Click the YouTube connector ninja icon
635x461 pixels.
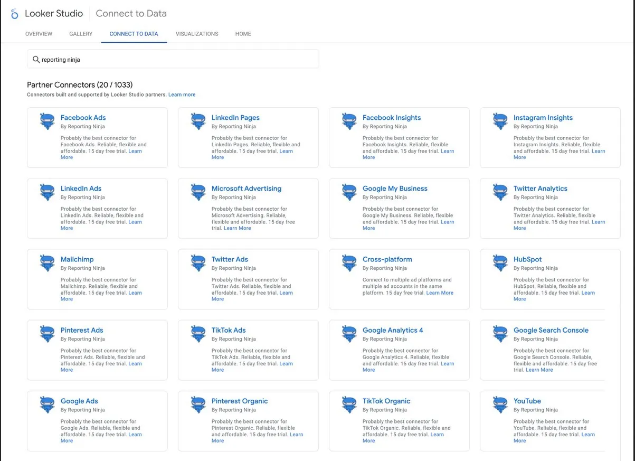(x=500, y=404)
